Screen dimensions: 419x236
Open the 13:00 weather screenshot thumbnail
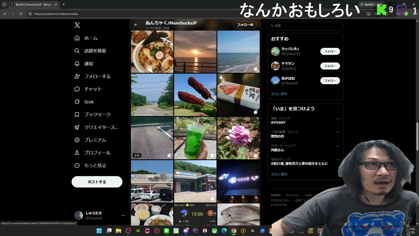pos(195,215)
